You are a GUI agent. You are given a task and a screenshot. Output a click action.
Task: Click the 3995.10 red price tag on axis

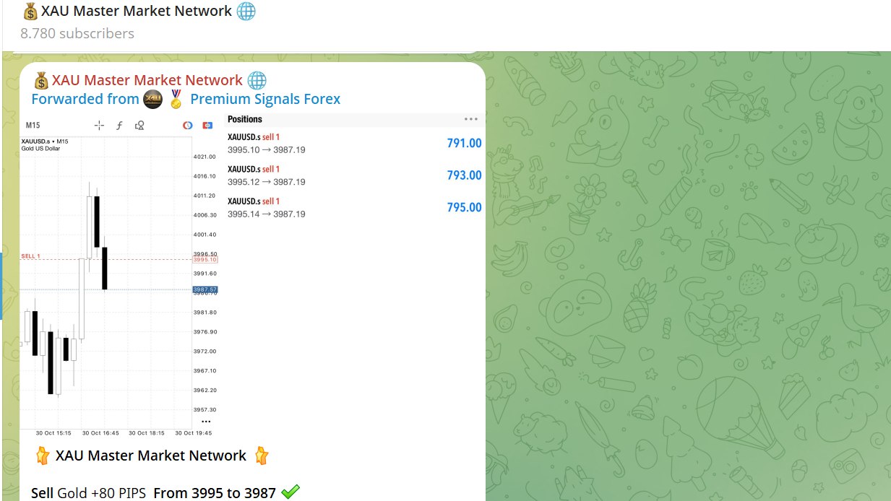205,259
